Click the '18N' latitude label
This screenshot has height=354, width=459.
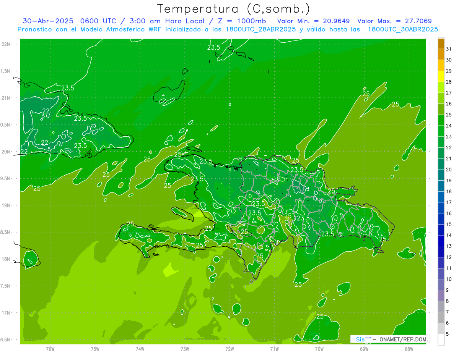pos(6,259)
